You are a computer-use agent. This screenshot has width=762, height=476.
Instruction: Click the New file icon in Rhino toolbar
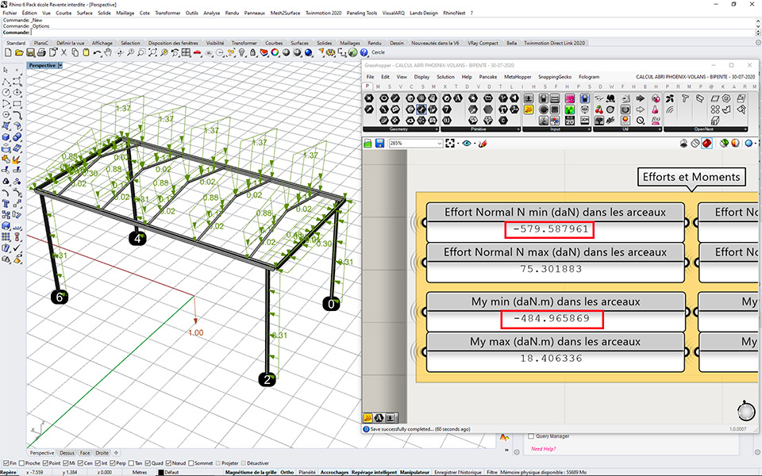8,52
